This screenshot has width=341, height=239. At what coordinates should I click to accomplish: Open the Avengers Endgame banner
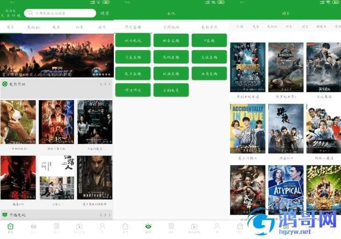pyautogui.click(x=57, y=56)
